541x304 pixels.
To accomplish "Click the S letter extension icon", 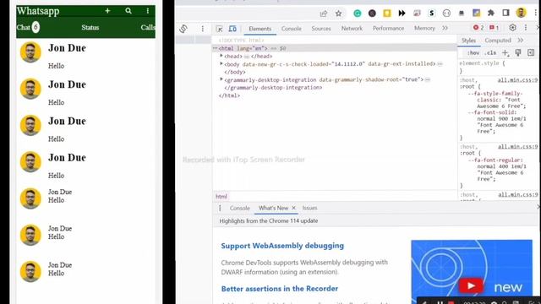I will (x=432, y=14).
